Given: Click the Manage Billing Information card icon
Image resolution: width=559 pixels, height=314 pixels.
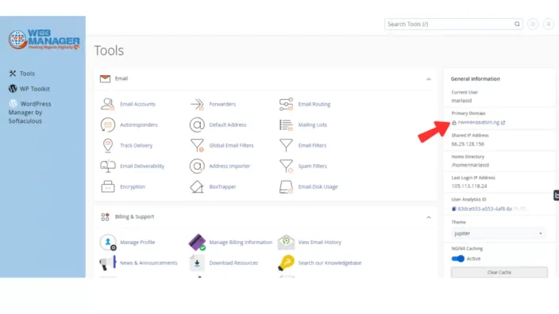Looking at the screenshot, I should (197, 242).
